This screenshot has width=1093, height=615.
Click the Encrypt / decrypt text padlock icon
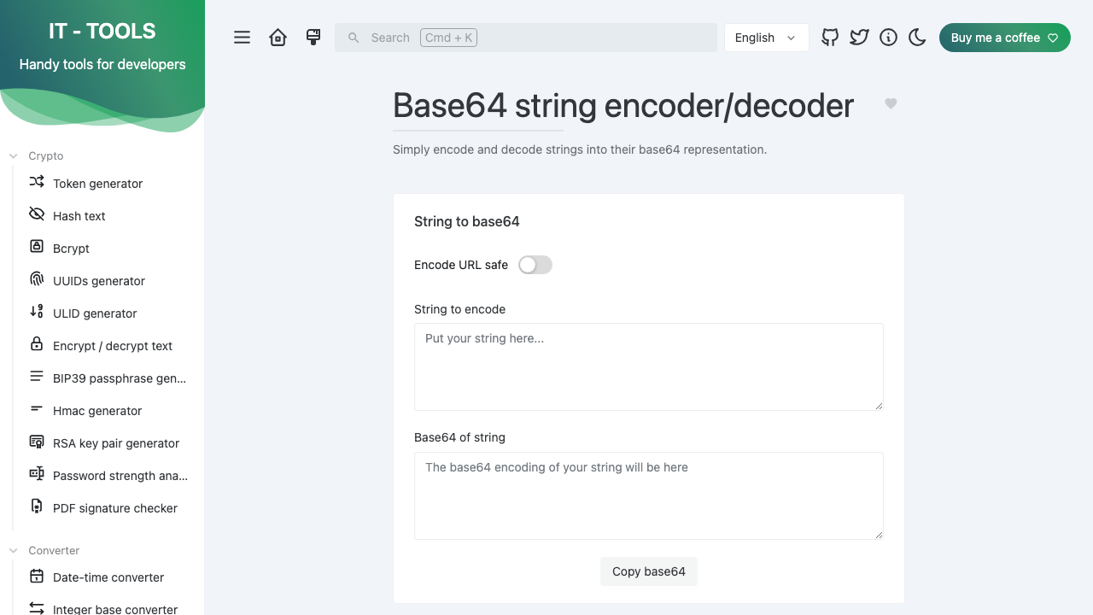tap(37, 344)
